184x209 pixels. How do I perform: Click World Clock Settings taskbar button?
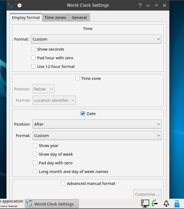[52, 204]
